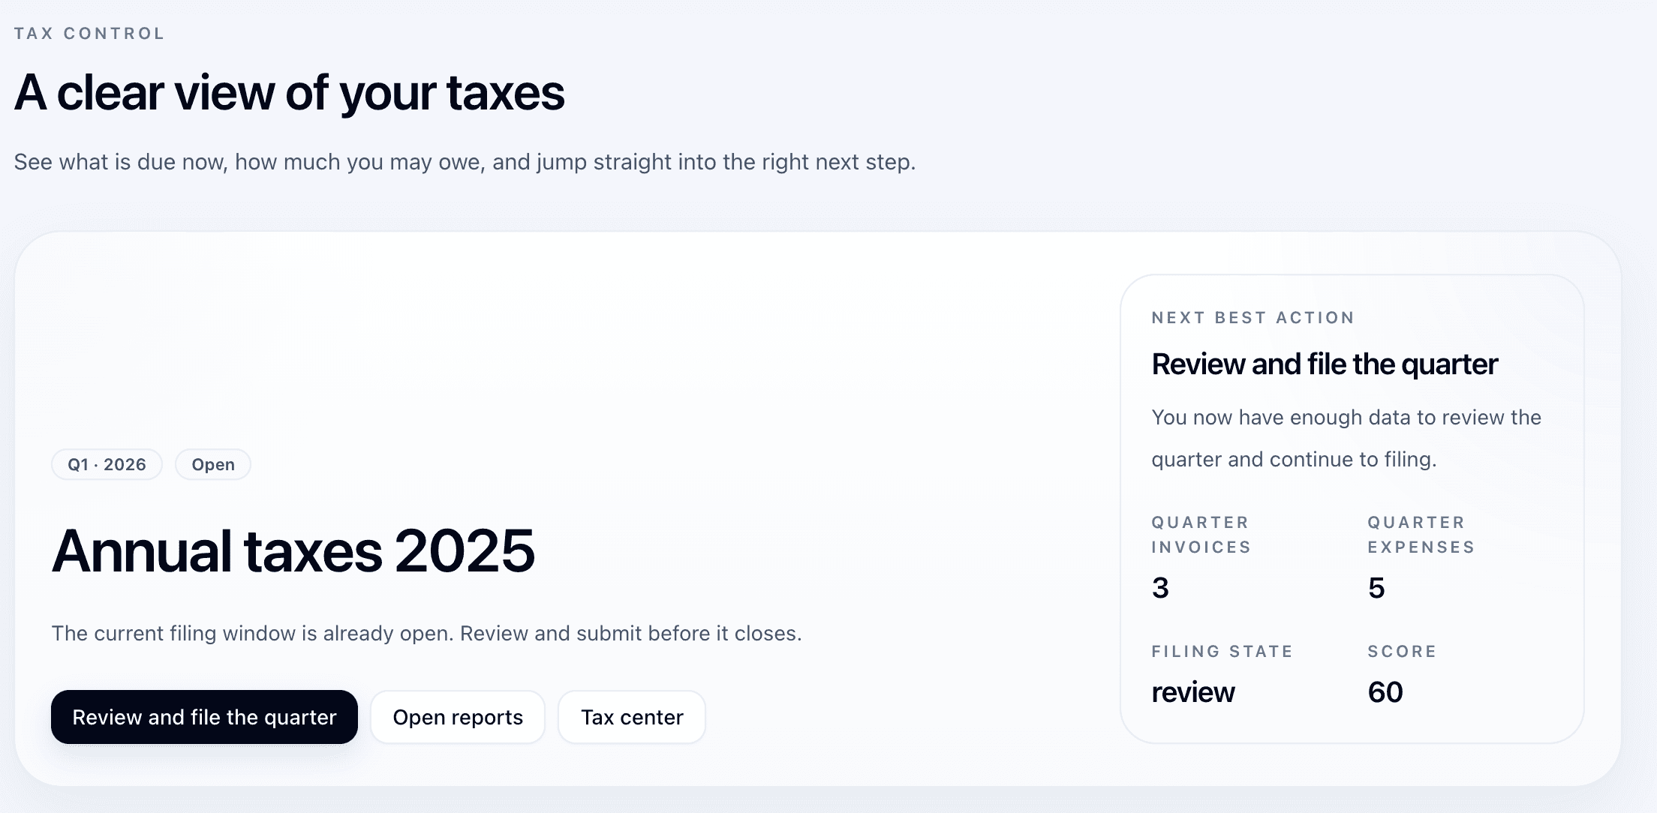
Task: Go to the Tax center
Action: [631, 717]
